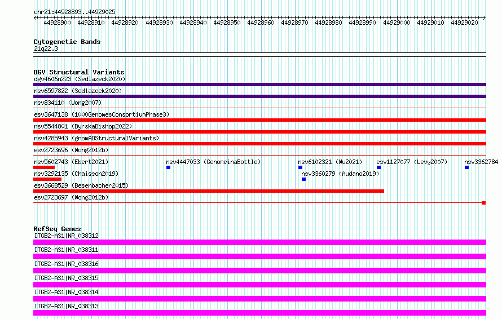Click the 44928950 ruler position label
Screen dimensions: 502x319
(x=227, y=23)
